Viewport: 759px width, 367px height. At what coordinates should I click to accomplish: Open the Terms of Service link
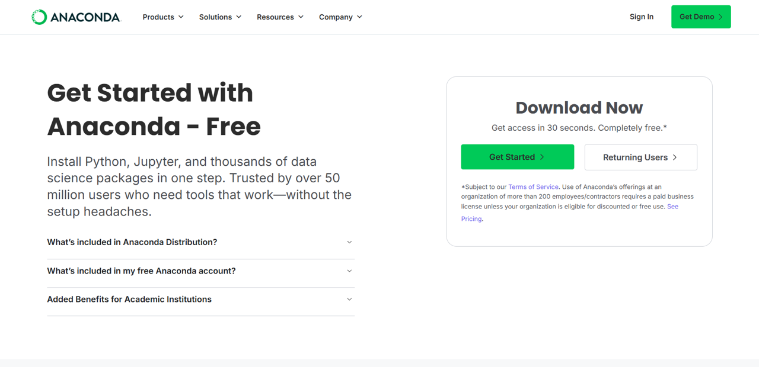point(533,186)
